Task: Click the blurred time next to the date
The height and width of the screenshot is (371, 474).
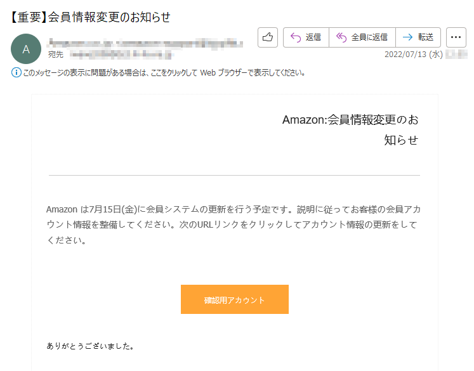Action: pos(456,55)
